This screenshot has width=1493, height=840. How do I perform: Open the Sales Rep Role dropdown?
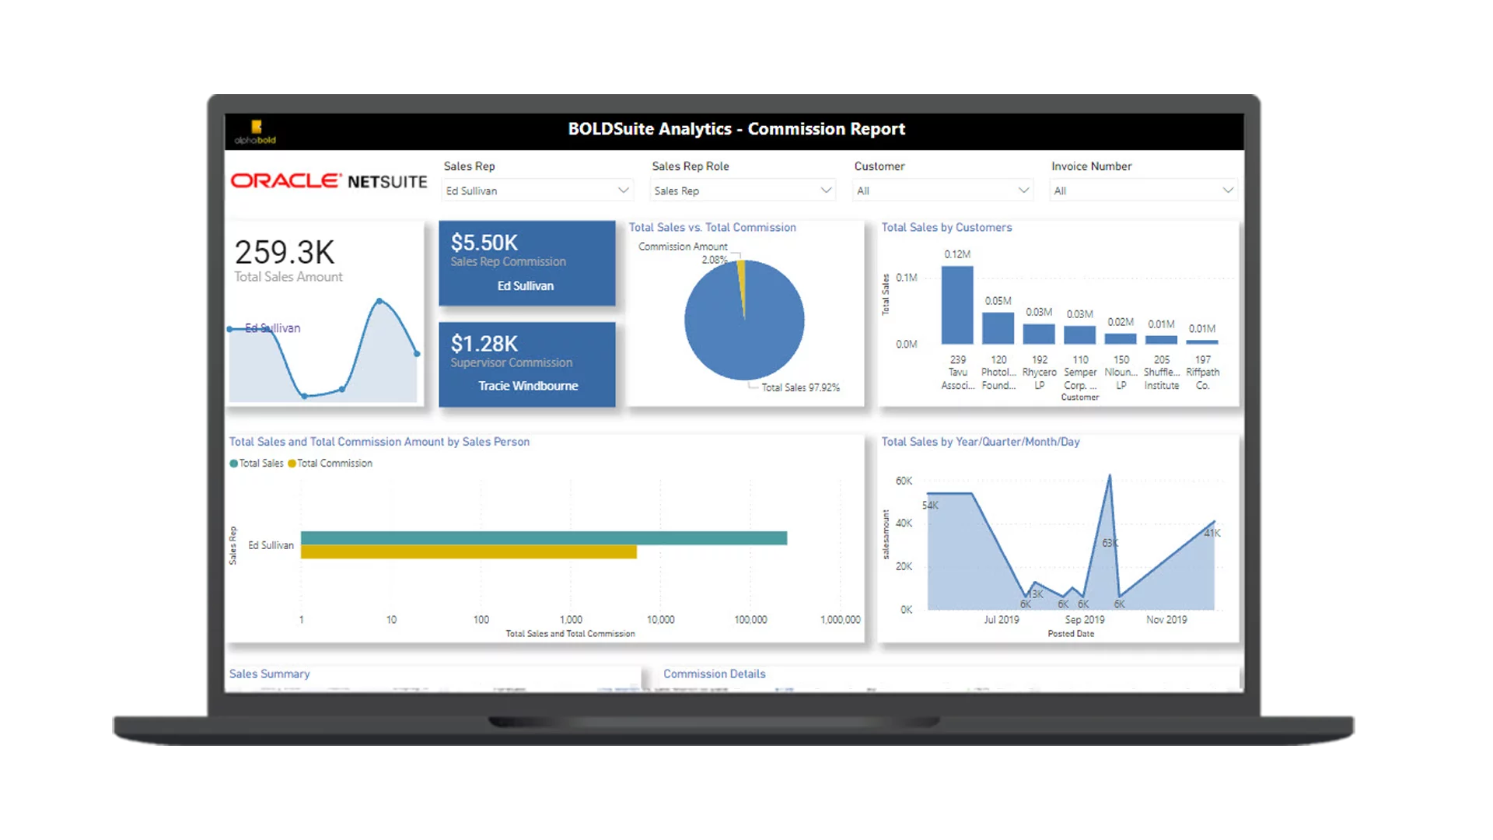pyautogui.click(x=743, y=191)
